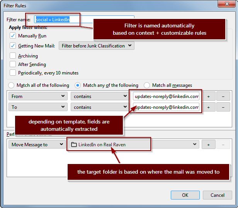Select Match all messages radio button
The image size is (238, 208).
click(147, 85)
